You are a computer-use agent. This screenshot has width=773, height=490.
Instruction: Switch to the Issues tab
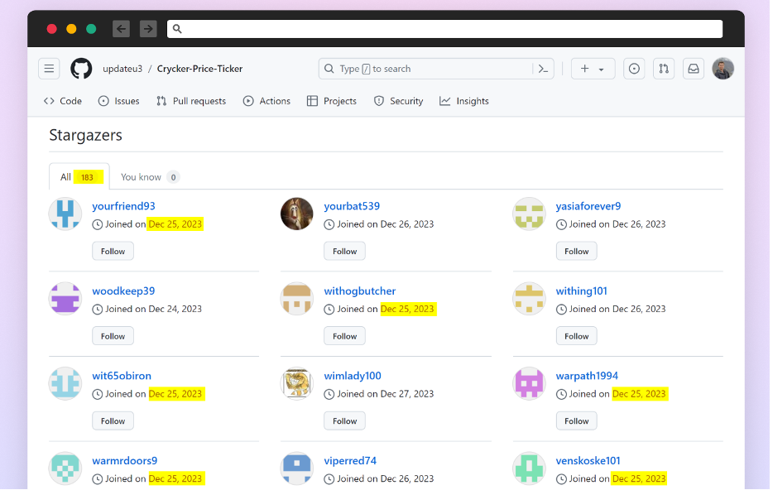point(119,101)
